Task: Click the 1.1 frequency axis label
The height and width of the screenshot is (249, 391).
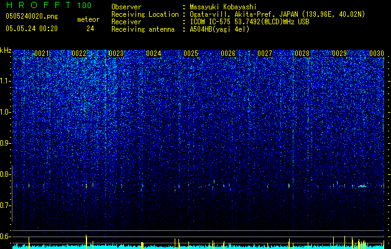Action: click(x=5, y=81)
